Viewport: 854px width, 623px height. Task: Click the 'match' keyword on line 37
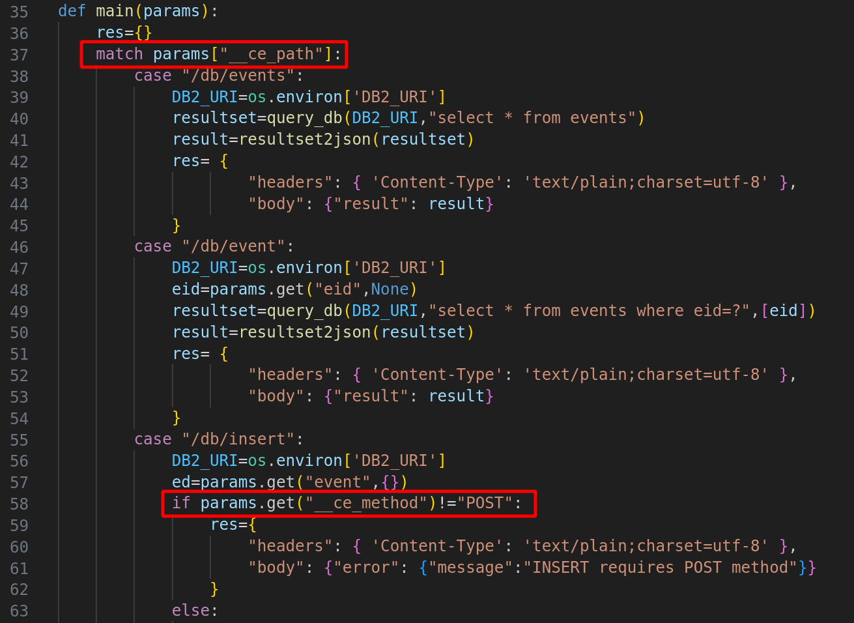coord(119,54)
